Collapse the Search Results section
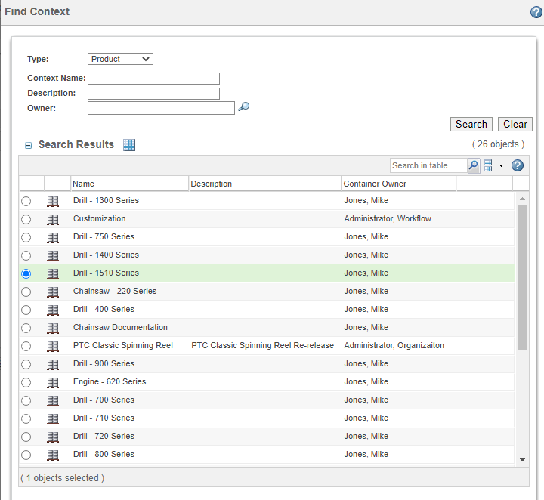 coord(29,145)
